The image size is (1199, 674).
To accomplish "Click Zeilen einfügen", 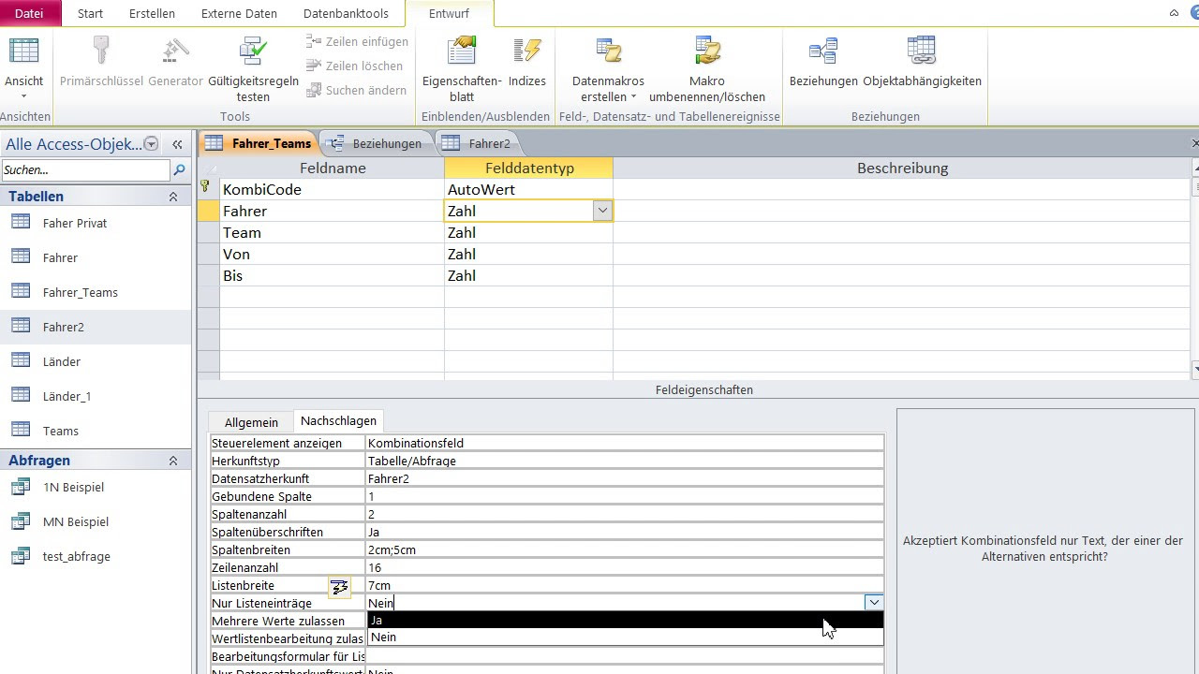I will pyautogui.click(x=357, y=42).
